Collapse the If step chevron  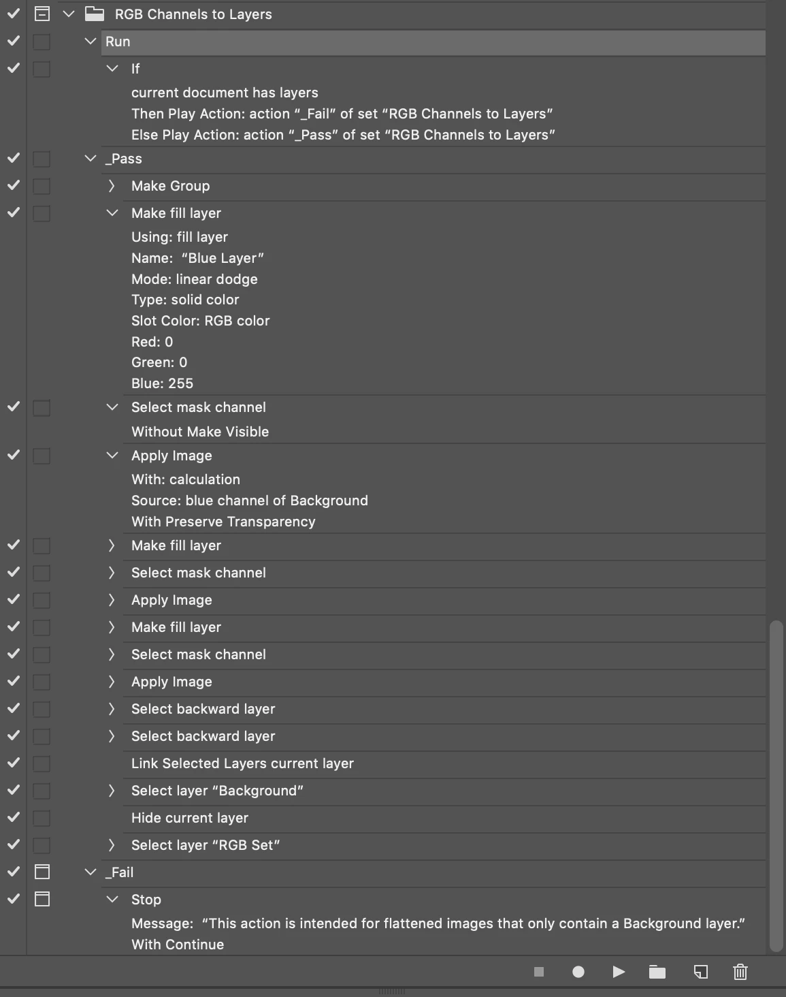pos(112,68)
